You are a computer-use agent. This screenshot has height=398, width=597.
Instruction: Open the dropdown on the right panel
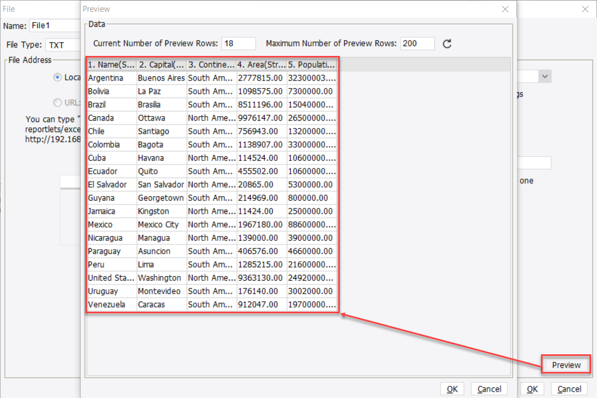click(544, 76)
